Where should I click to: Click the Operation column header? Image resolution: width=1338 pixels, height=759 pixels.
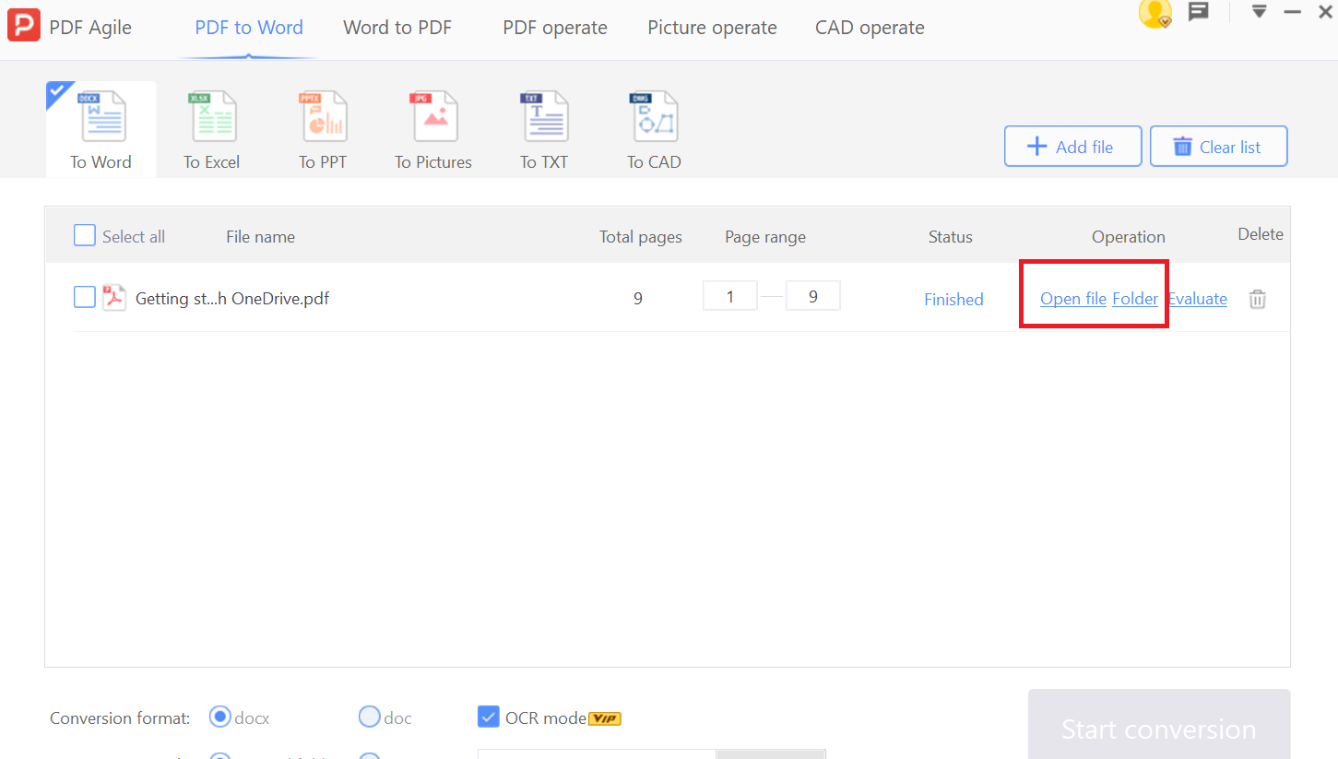point(1129,237)
